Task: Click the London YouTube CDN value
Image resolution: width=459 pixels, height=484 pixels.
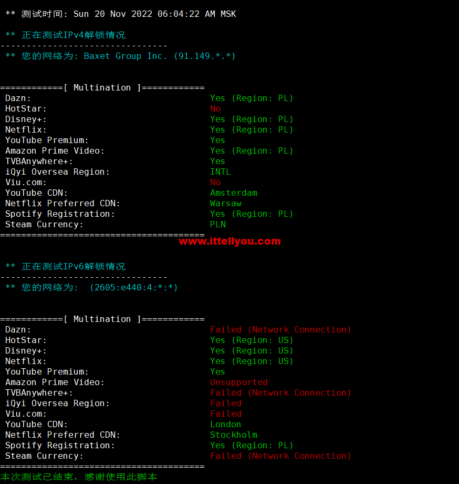Action: point(225,425)
